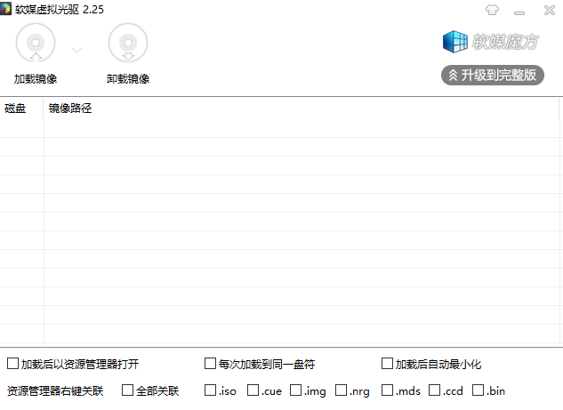
Task: Click the 软媒虚拟光驱 app icon in title bar
Action: 5,9
